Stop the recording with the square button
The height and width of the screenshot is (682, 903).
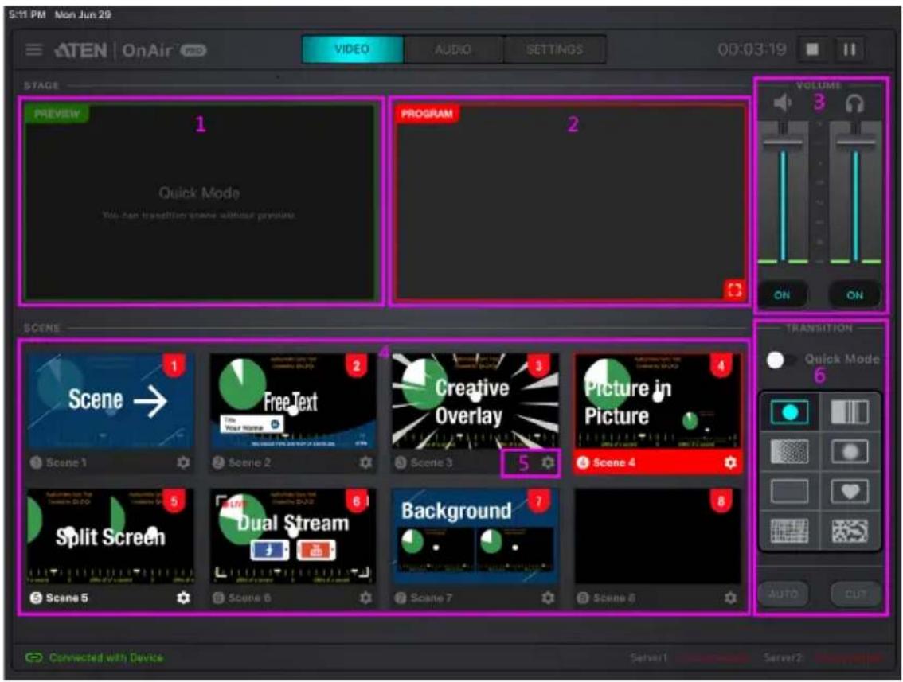812,49
